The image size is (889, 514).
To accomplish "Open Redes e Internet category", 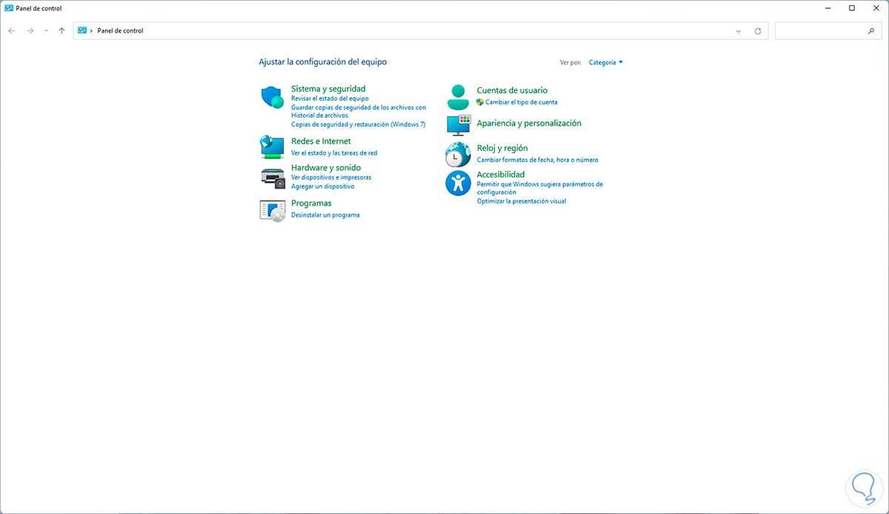I will [x=321, y=141].
